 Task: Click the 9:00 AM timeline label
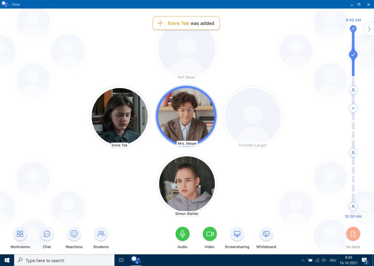coord(353,20)
